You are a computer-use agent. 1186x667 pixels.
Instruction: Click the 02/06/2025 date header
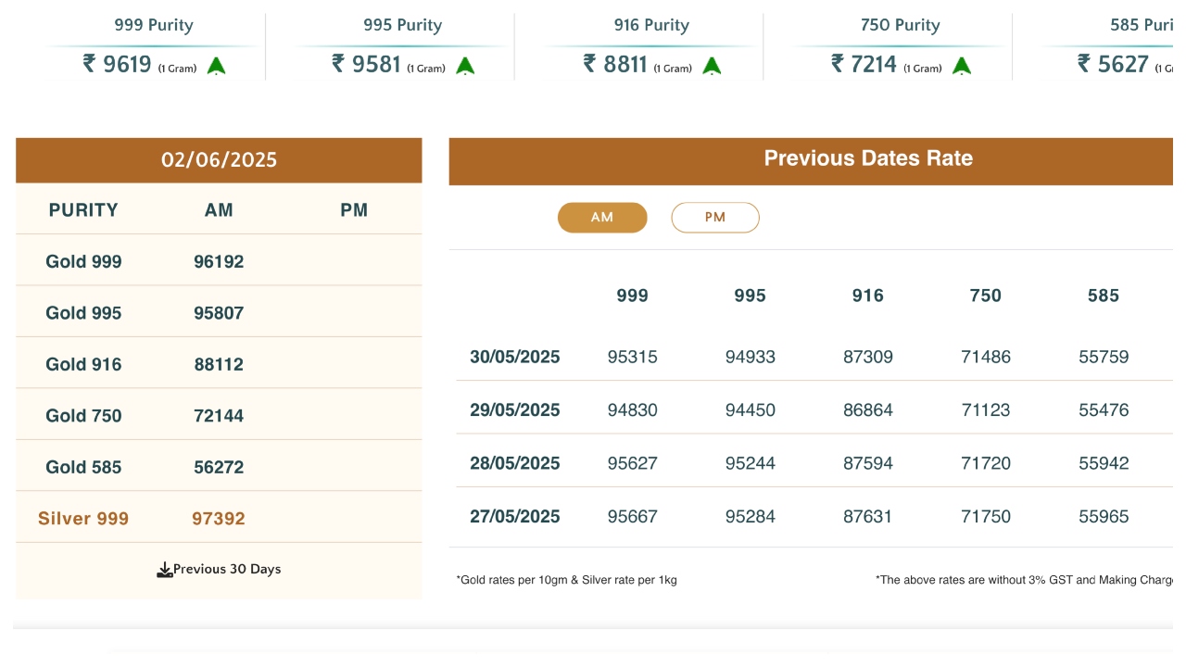[x=219, y=160]
